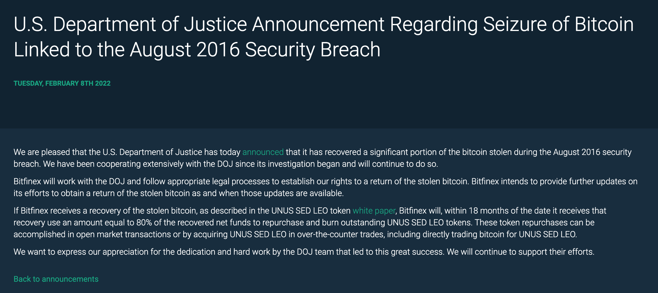Click the paragraph starting 'Bitfinex will work'

(x=326, y=187)
